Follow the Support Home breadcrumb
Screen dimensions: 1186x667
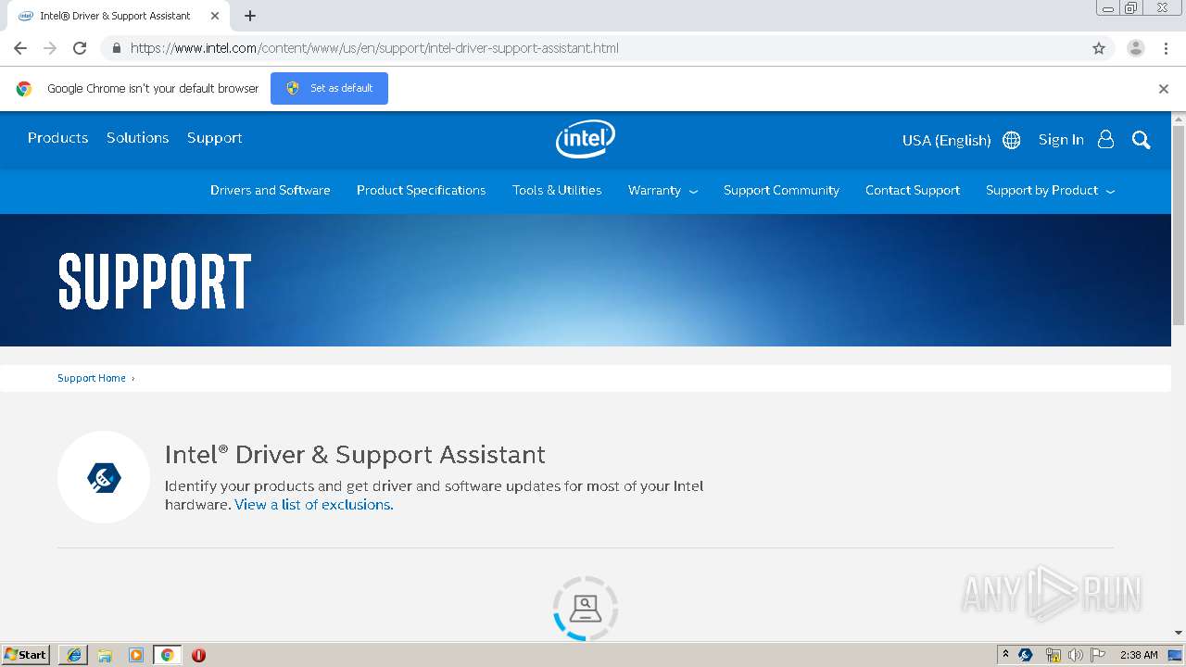tap(91, 378)
